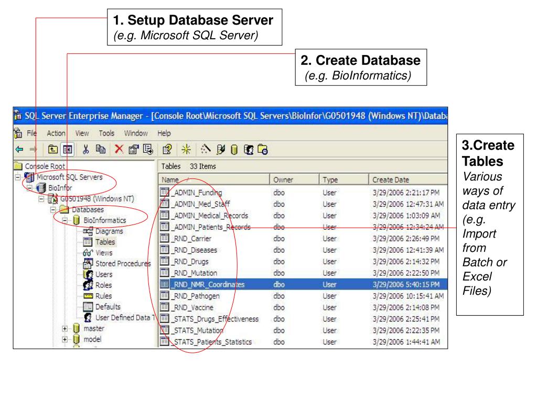Click the Export List toolbar icon
This screenshot has width=537, height=402.
[148, 149]
